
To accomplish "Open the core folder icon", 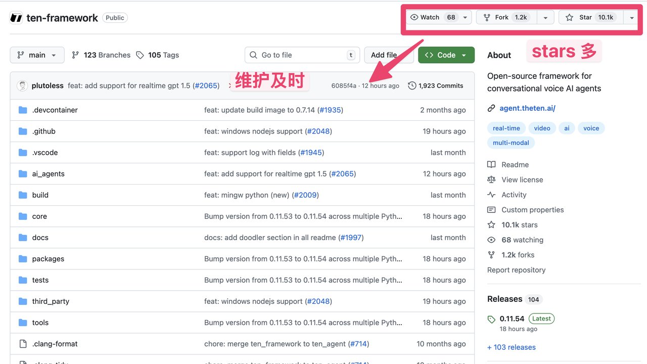I will [23, 216].
